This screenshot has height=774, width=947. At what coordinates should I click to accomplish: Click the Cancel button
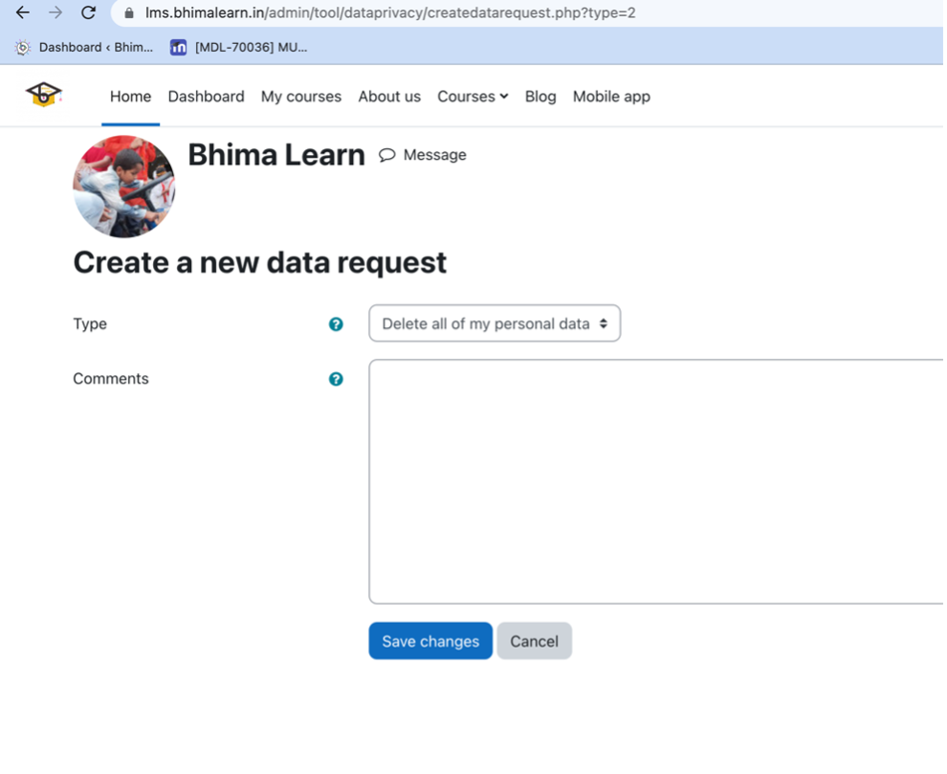pos(534,641)
